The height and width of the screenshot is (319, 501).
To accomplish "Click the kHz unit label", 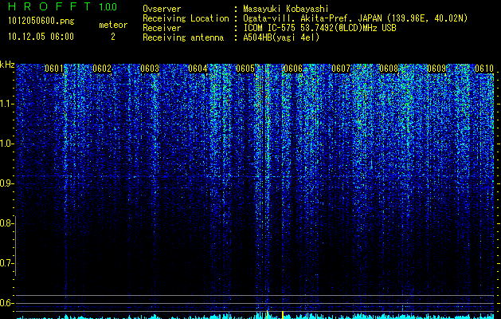I will 7,65.
